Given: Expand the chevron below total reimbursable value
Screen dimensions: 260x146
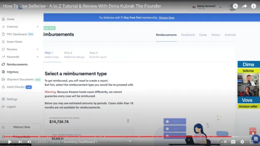Looking at the screenshot, I should point(130,141).
